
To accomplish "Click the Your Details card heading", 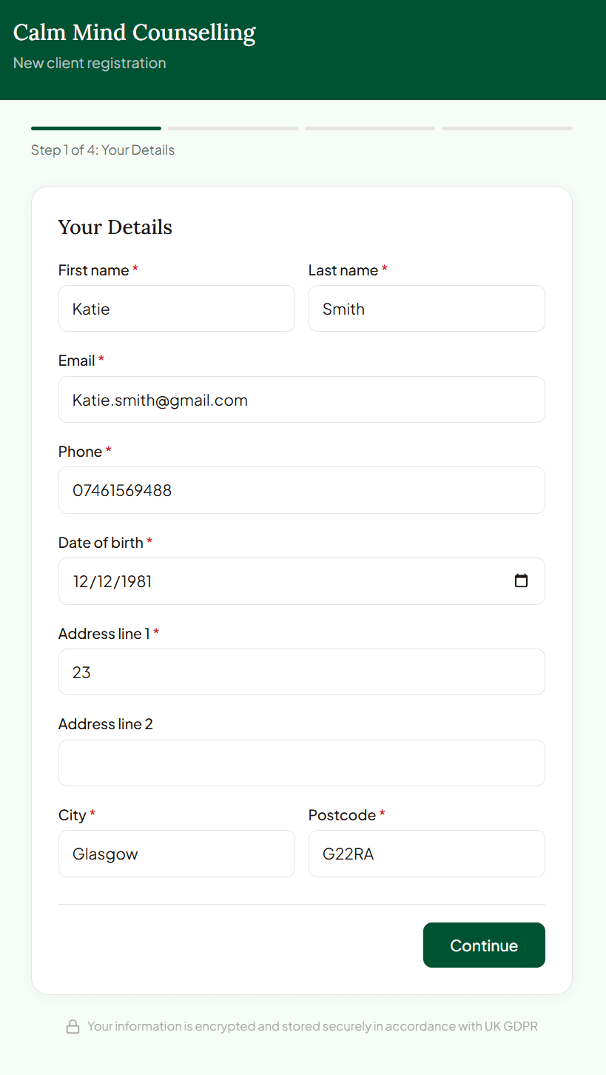I will point(115,227).
